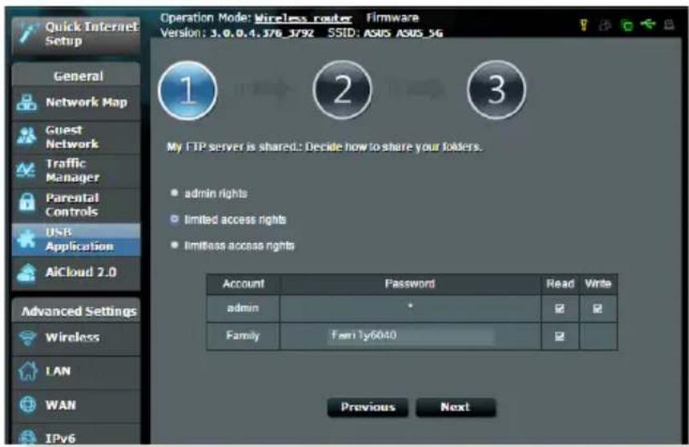Open AiCloud 2.0 page

tap(76, 273)
